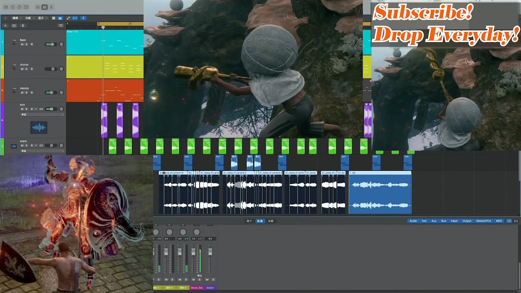Open the Smart Controls dial icon
This screenshot has height=293, width=521.
coord(38,7)
